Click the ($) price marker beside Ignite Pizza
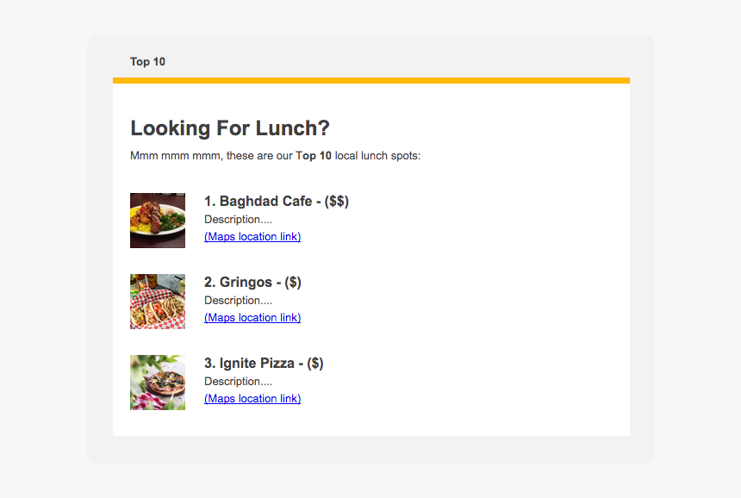The width and height of the screenshot is (741, 498). pos(315,364)
